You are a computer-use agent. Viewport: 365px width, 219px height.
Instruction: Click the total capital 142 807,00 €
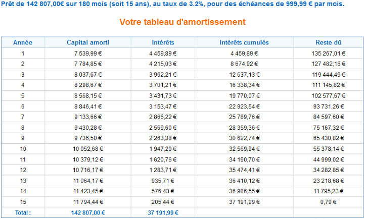(88, 212)
